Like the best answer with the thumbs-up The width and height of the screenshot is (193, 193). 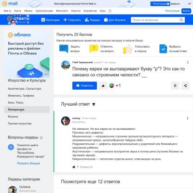point(74,167)
